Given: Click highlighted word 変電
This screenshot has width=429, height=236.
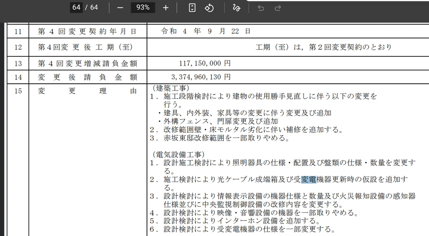Looking at the screenshot, I should point(309,179).
